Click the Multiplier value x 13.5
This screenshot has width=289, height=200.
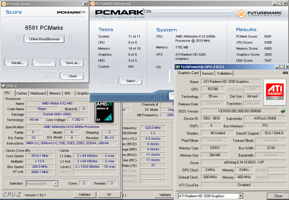(x=40, y=161)
